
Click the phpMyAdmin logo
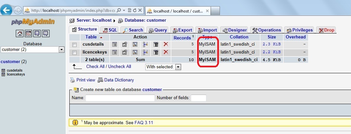(33, 22)
